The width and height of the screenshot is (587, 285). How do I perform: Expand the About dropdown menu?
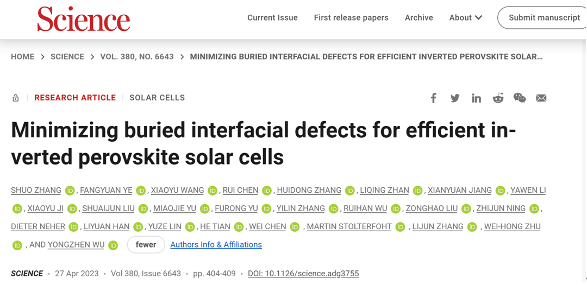coord(466,17)
